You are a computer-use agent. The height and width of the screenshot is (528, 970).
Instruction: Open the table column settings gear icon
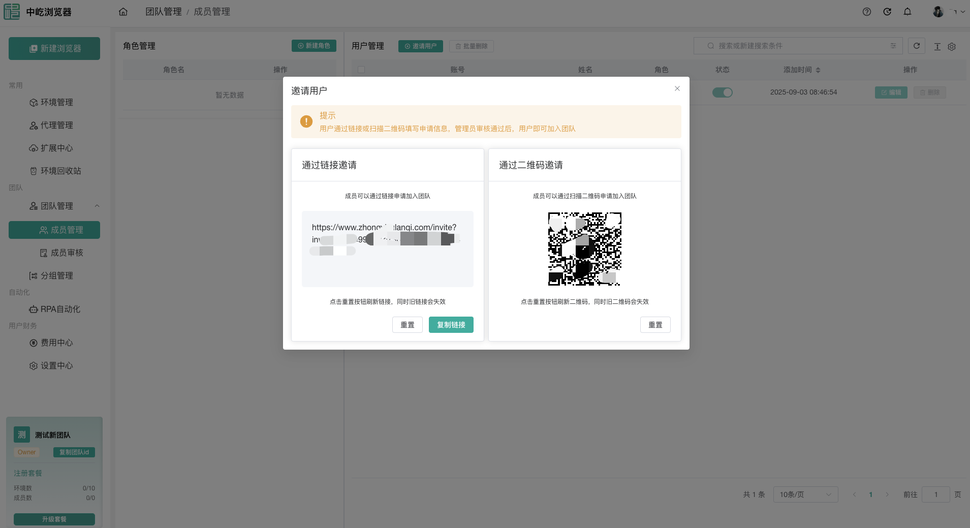952,47
